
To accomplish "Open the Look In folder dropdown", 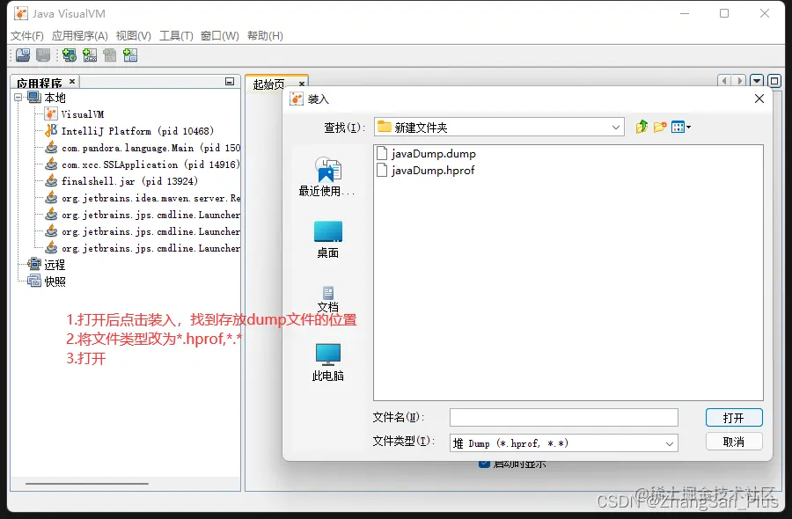I will 616,128.
